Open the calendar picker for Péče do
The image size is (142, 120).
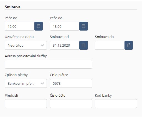pyautogui.click(x=83, y=26)
